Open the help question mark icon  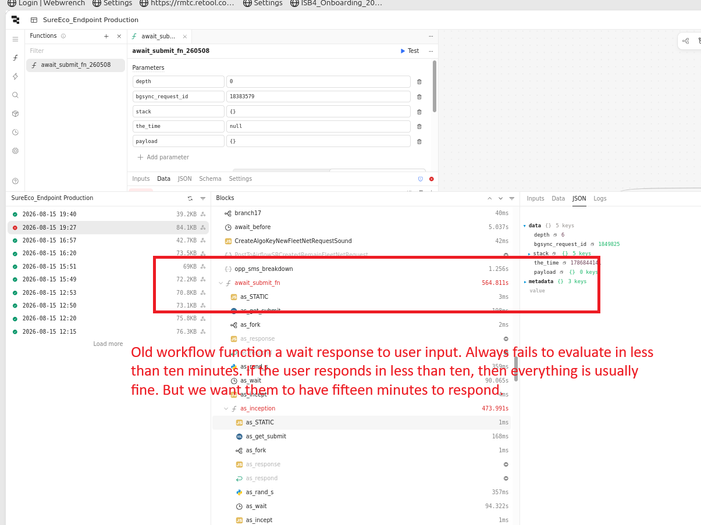(x=15, y=181)
